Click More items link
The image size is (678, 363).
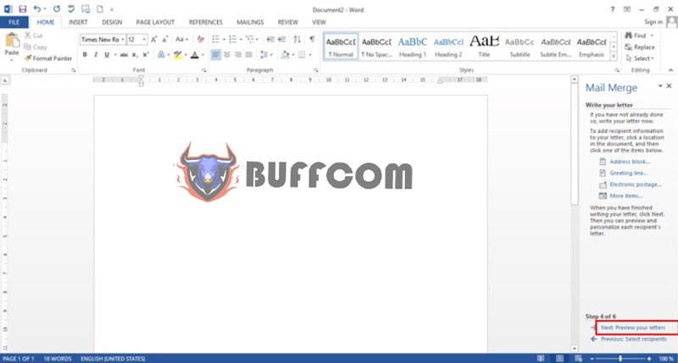point(626,196)
